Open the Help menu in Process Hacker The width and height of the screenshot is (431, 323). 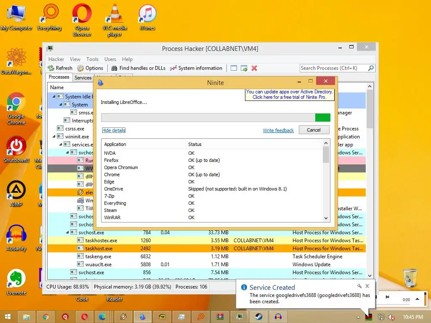click(x=127, y=59)
